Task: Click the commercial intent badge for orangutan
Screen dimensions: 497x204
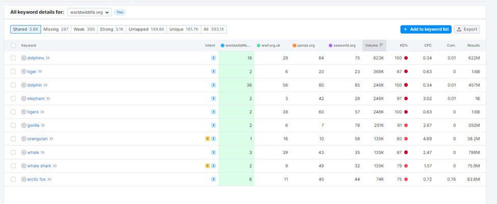Action: coord(207,139)
